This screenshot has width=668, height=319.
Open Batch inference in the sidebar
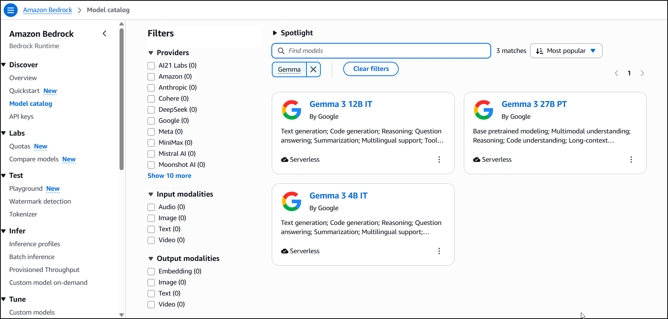point(32,257)
